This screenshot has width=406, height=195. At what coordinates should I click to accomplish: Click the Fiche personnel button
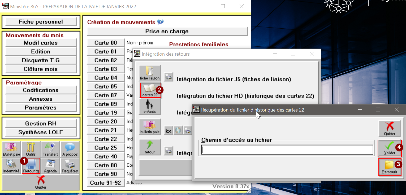41,22
